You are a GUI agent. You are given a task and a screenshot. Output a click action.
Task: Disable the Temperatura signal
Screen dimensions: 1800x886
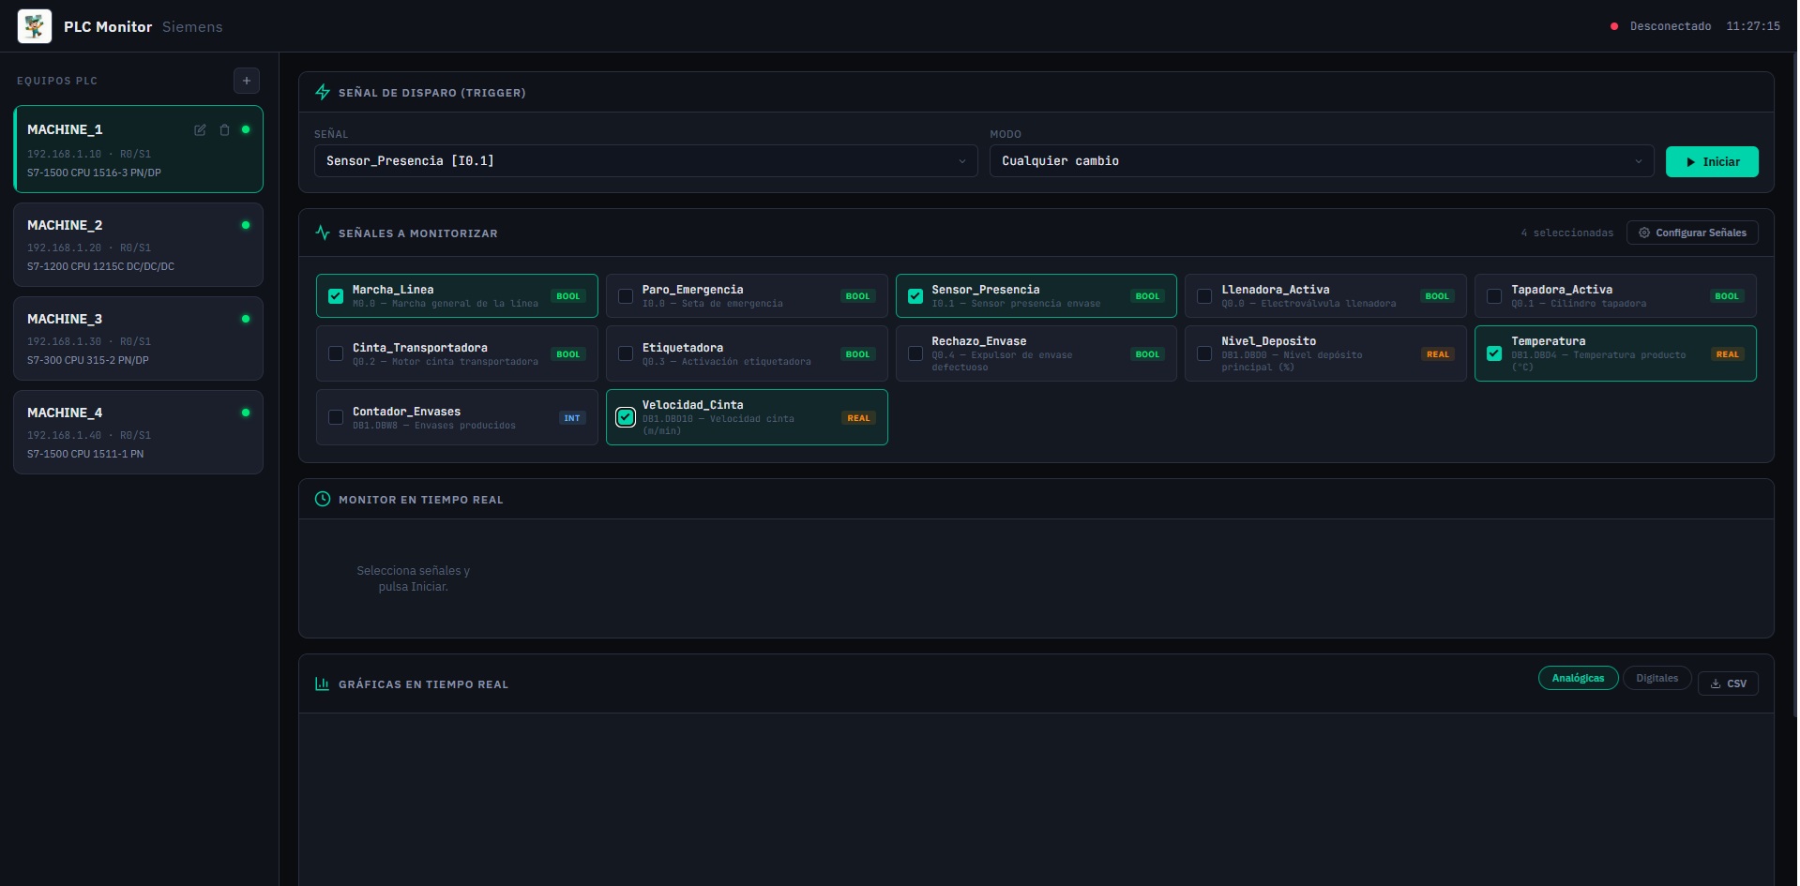coord(1494,353)
